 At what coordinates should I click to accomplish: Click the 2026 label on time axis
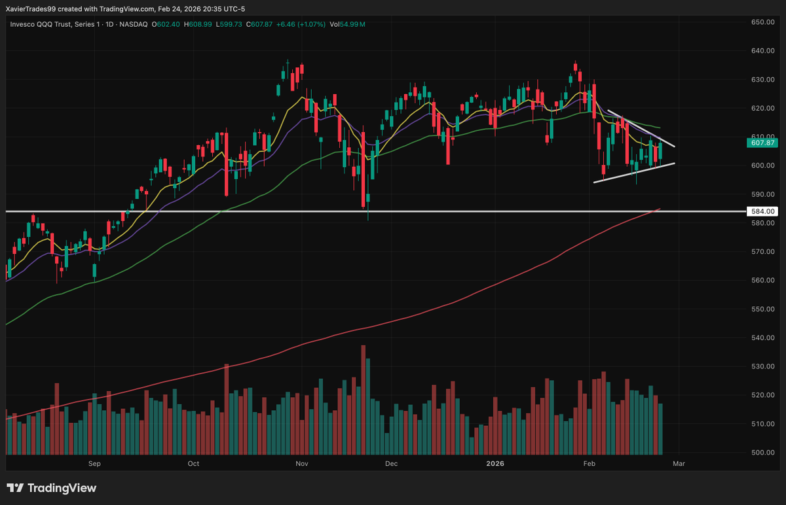(495, 464)
